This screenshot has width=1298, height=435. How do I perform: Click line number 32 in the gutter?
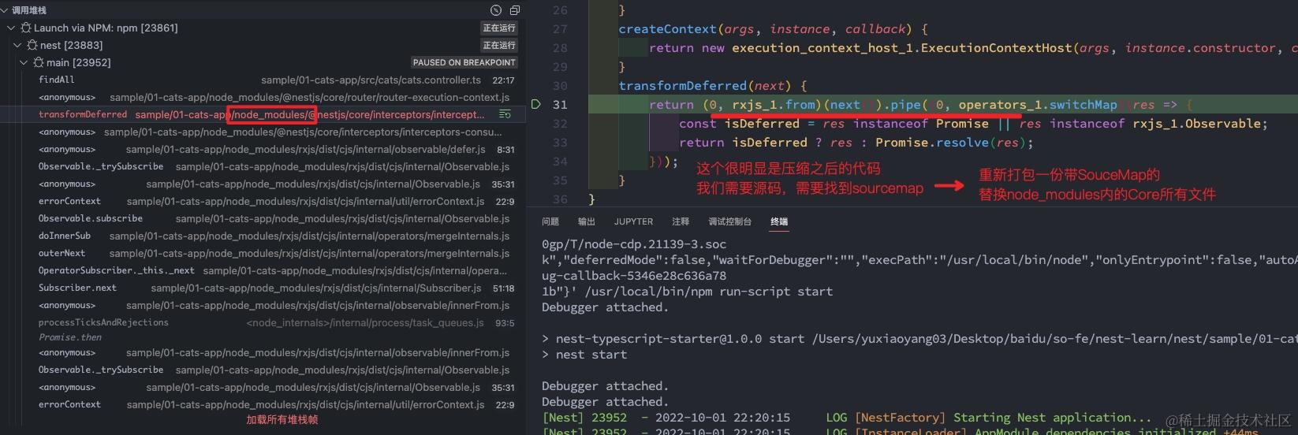click(x=560, y=124)
